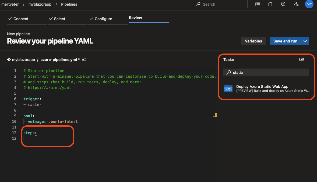The height and width of the screenshot is (182, 317).
Task: Click the Starter pipeline comment on line 1
Action: click(x=44, y=71)
